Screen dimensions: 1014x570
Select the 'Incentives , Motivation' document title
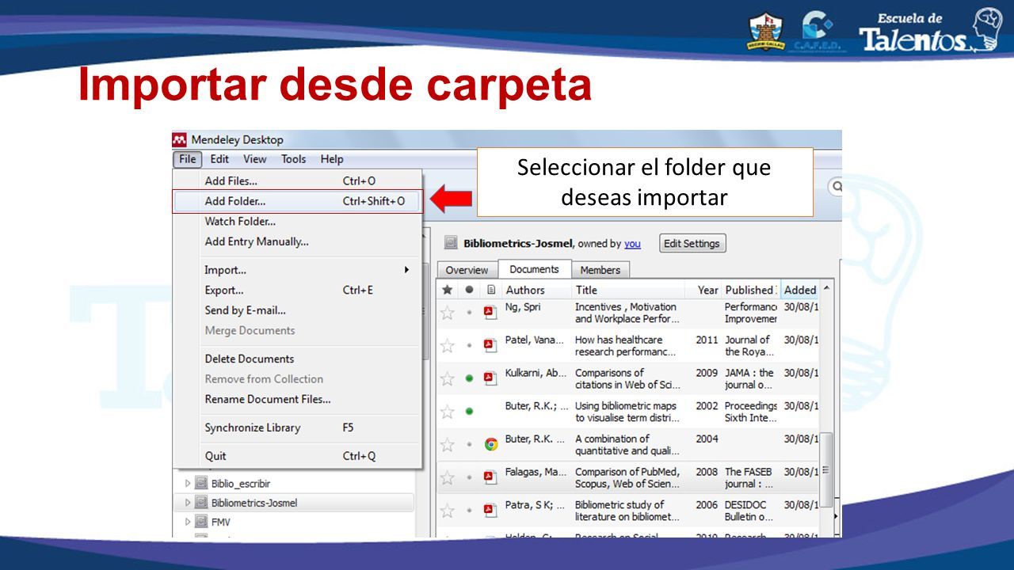coord(627,313)
